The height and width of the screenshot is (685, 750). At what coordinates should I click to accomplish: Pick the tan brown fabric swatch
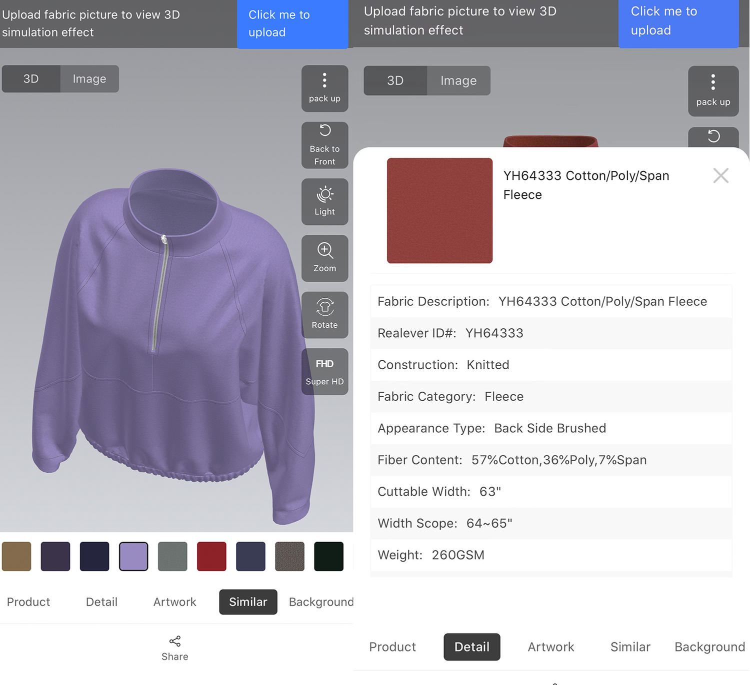[x=16, y=556]
